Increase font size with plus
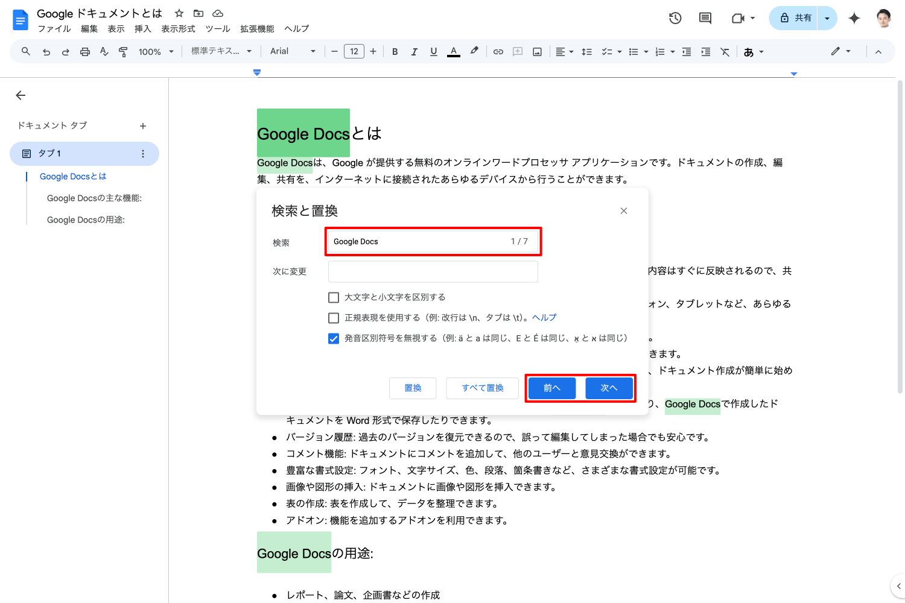This screenshot has height=603, width=905. pos(373,52)
